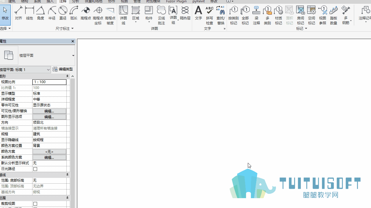The image size is (371, 208).
Task: Expand the 楼层平面 type selector dropdown
Action: [x=73, y=56]
